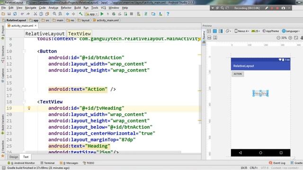Click Expand Vertically in preview toolbar

pos(215,38)
